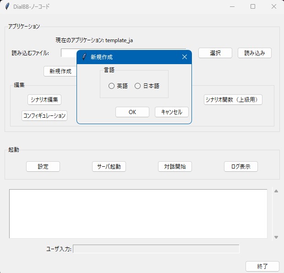Screen dimensions: 284x273
Task: Select the 英語 radio button
Action: [x=111, y=86]
